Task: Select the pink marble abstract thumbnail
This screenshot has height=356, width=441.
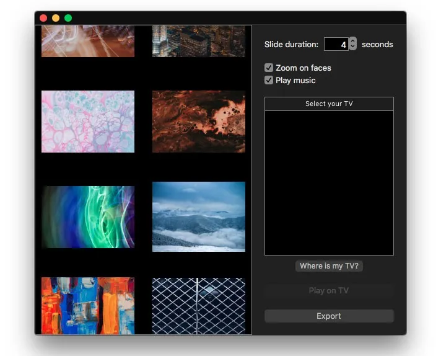Action: click(x=88, y=122)
